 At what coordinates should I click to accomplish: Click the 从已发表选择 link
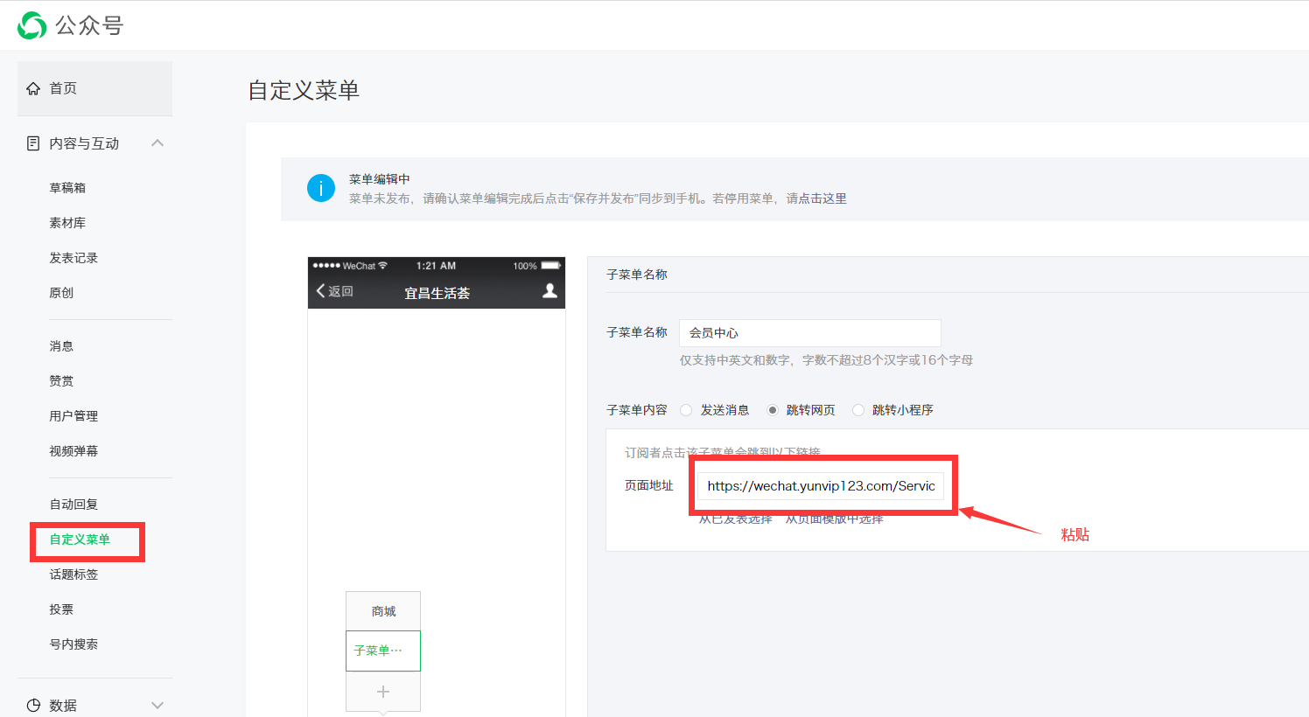point(735,519)
